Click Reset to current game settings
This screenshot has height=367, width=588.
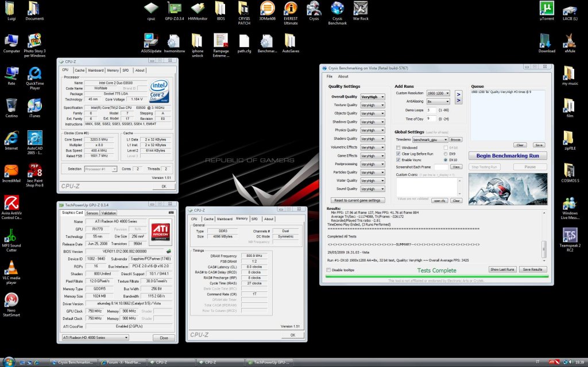[x=357, y=200]
